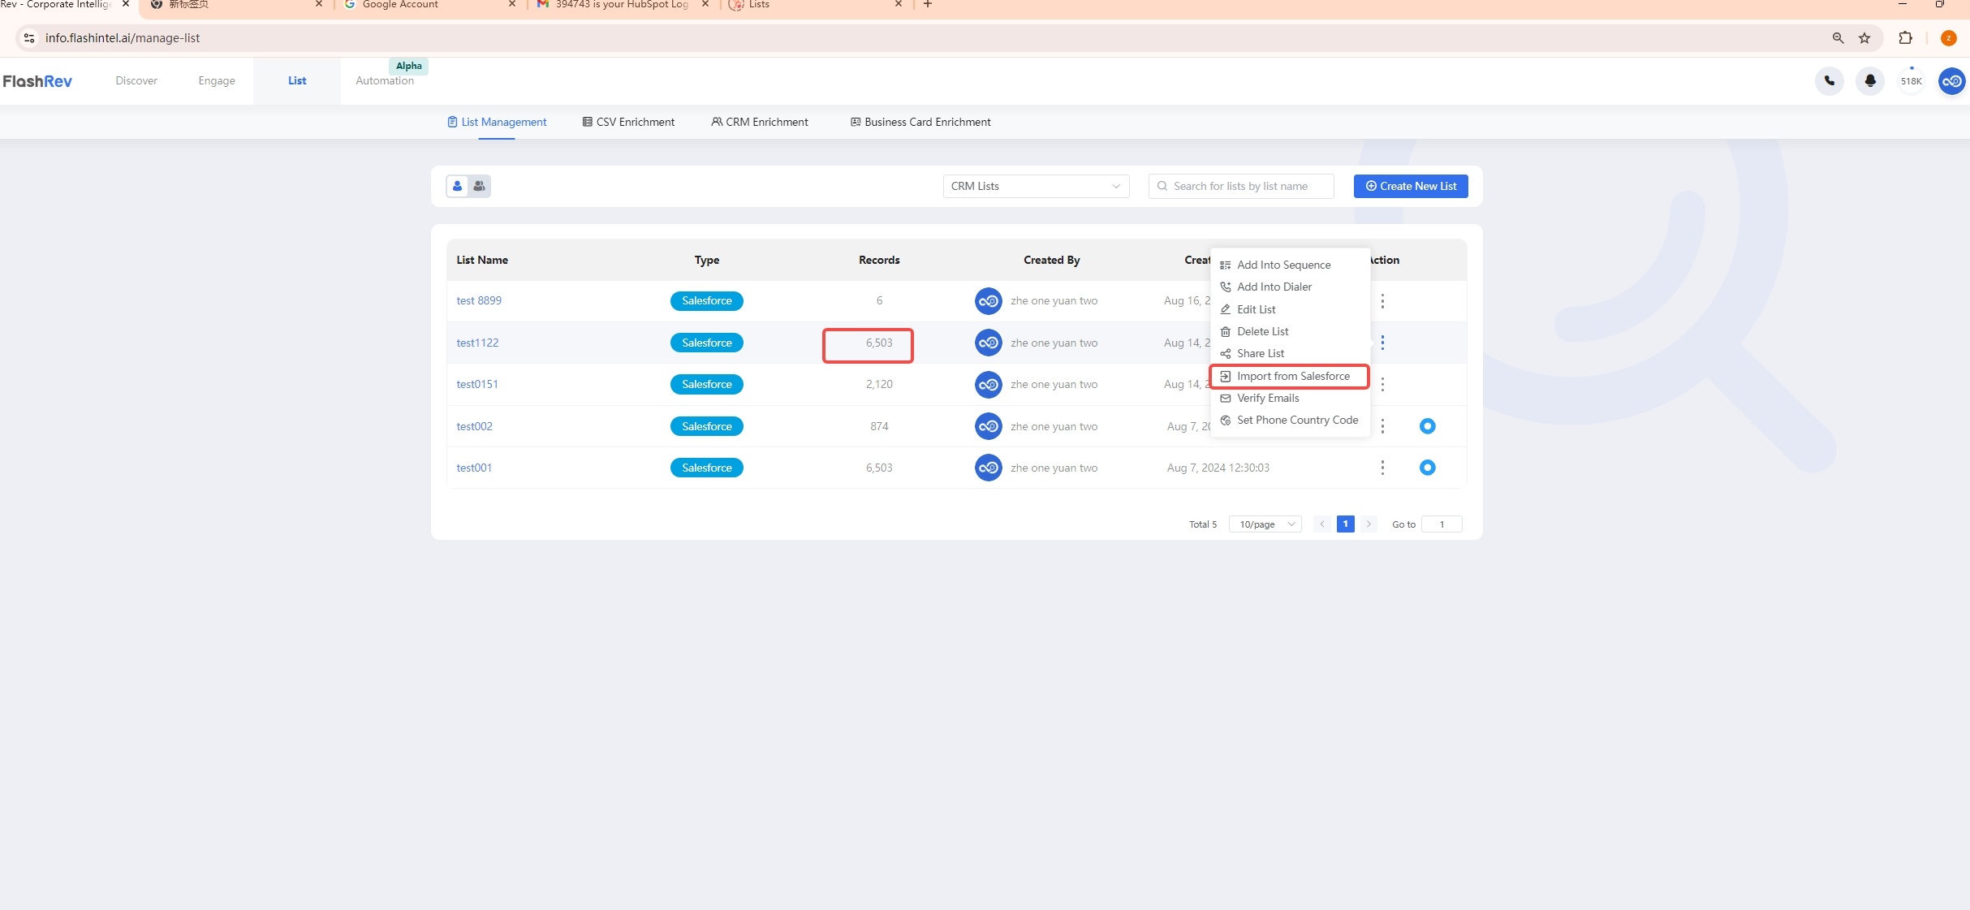
Task: Expand the CRM Lists dropdown
Action: point(1036,186)
